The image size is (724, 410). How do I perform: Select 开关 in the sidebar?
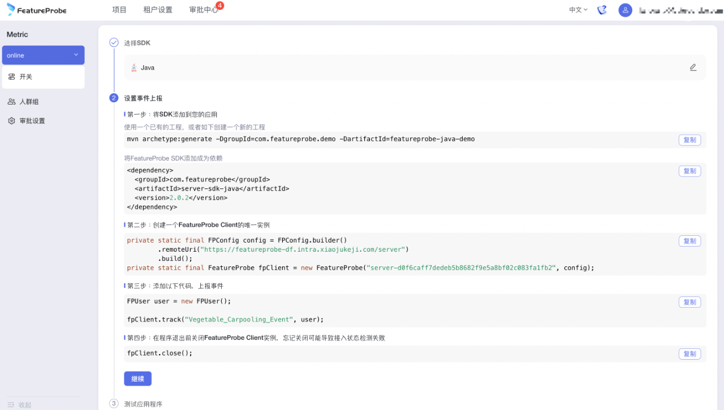point(44,77)
